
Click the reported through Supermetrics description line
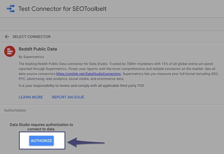(x=117, y=69)
